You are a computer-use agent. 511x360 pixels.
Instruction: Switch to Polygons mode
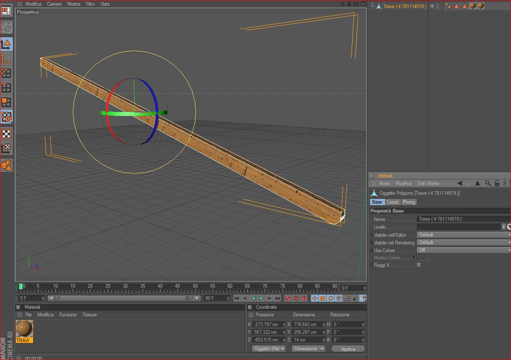point(6,102)
